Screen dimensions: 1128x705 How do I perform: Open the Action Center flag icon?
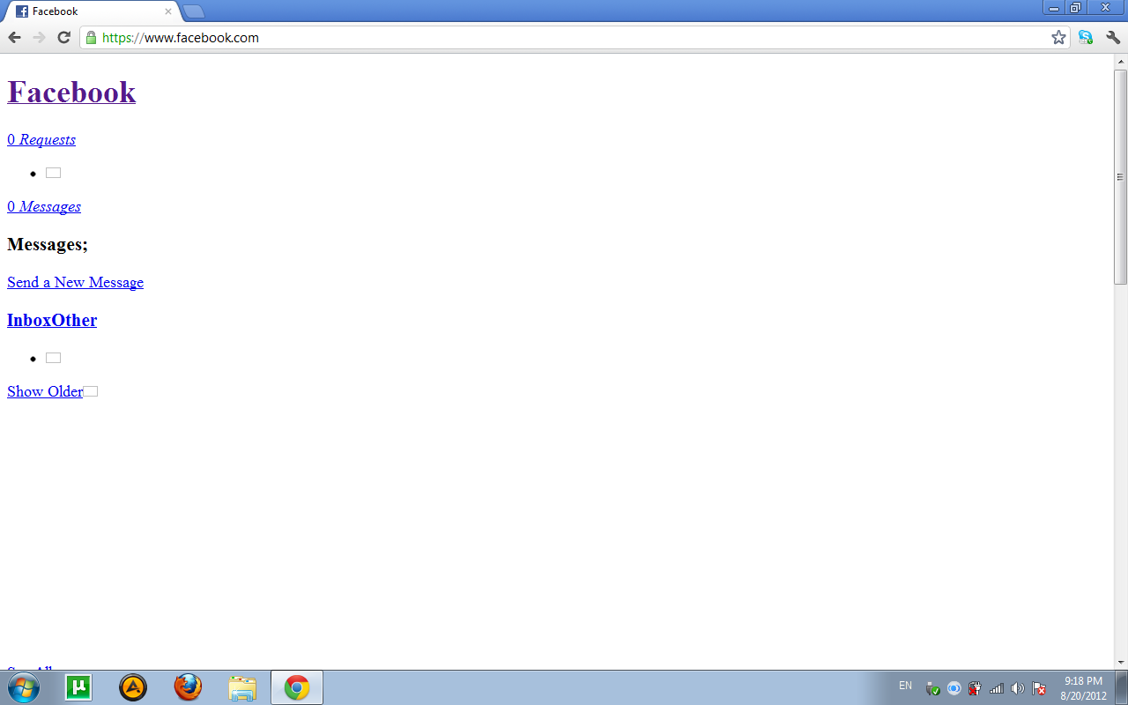(x=1039, y=688)
